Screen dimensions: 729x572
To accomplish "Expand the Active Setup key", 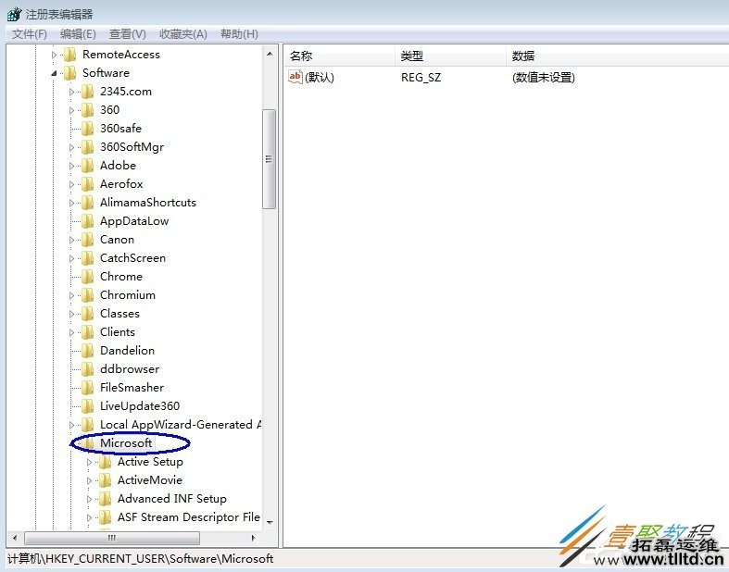I will [89, 463].
